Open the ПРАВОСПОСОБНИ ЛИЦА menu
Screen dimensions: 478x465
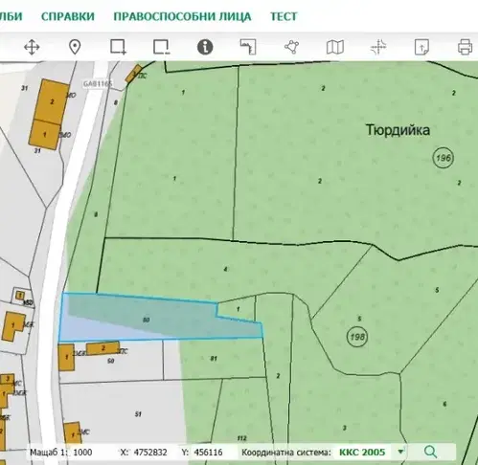pos(182,16)
